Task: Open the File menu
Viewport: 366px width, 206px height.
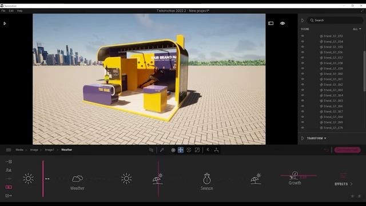Action: click(3, 11)
